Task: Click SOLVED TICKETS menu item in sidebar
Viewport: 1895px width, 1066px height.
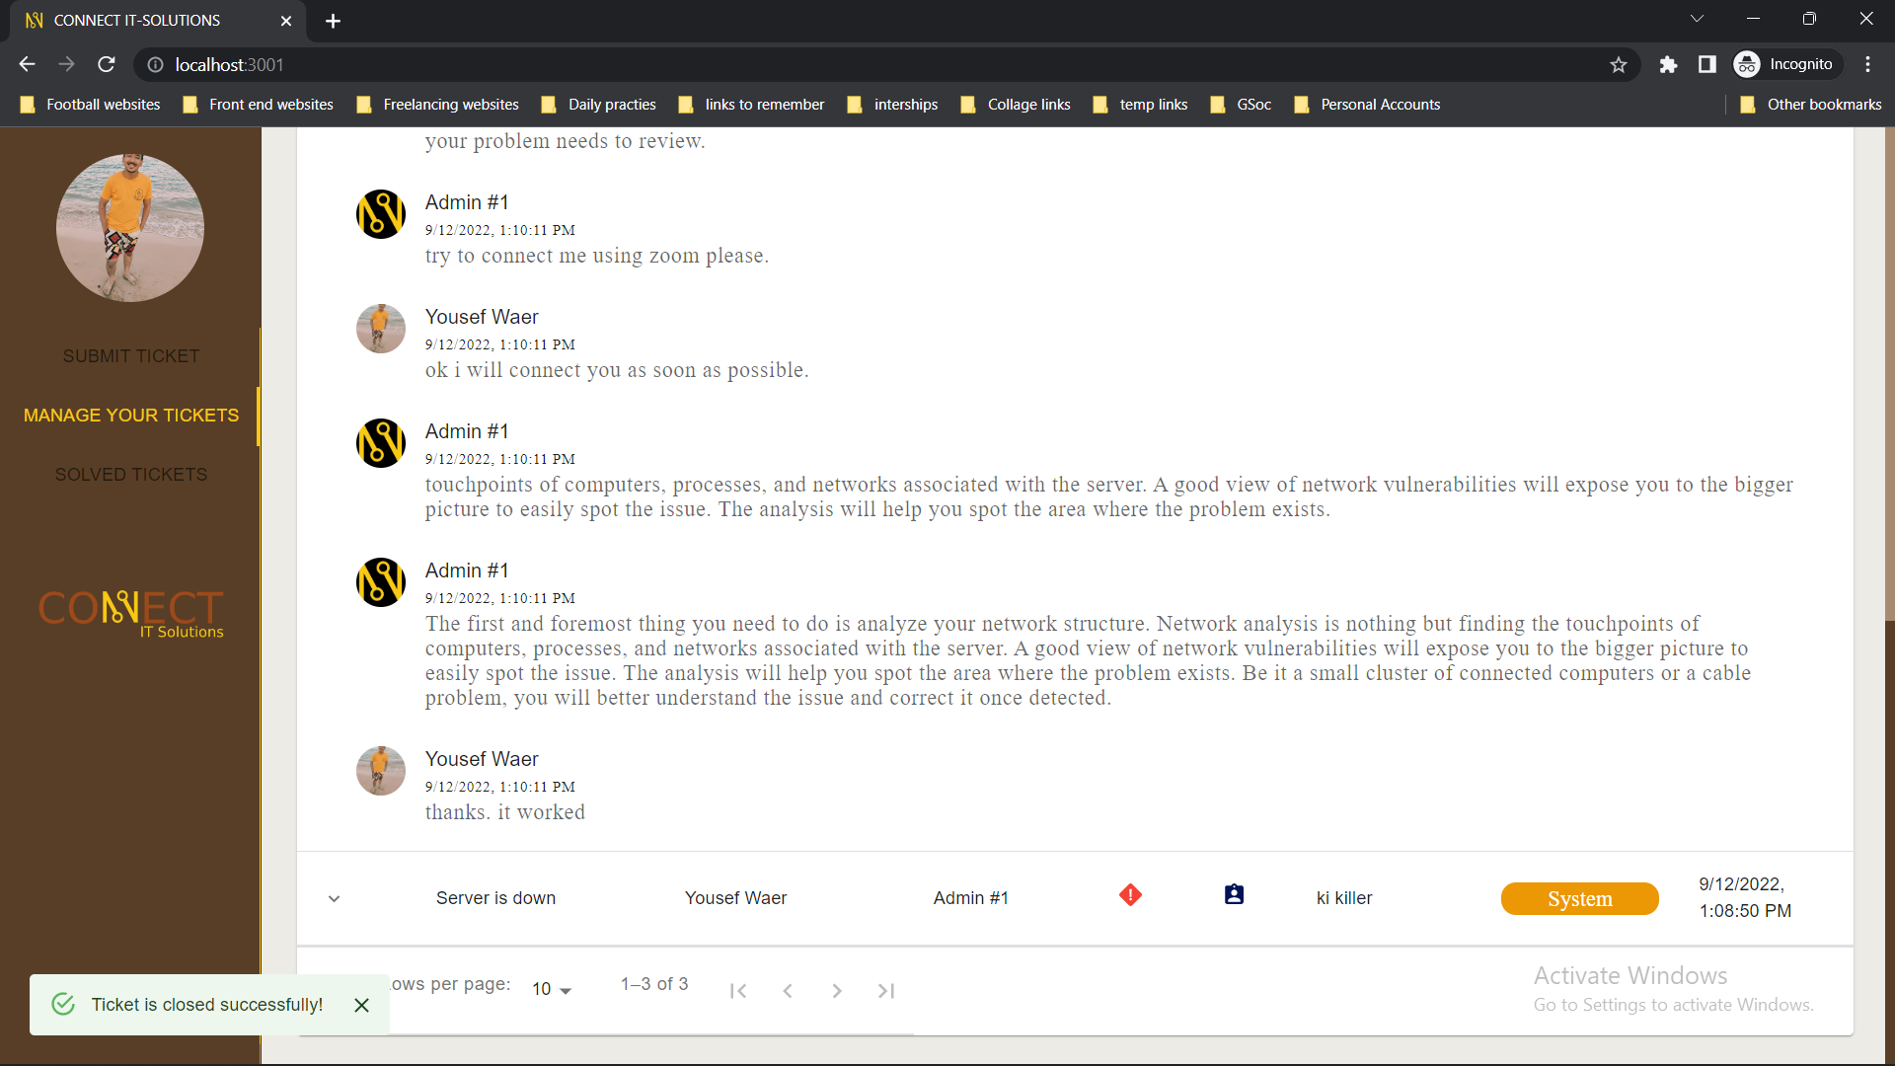Action: 131,474
